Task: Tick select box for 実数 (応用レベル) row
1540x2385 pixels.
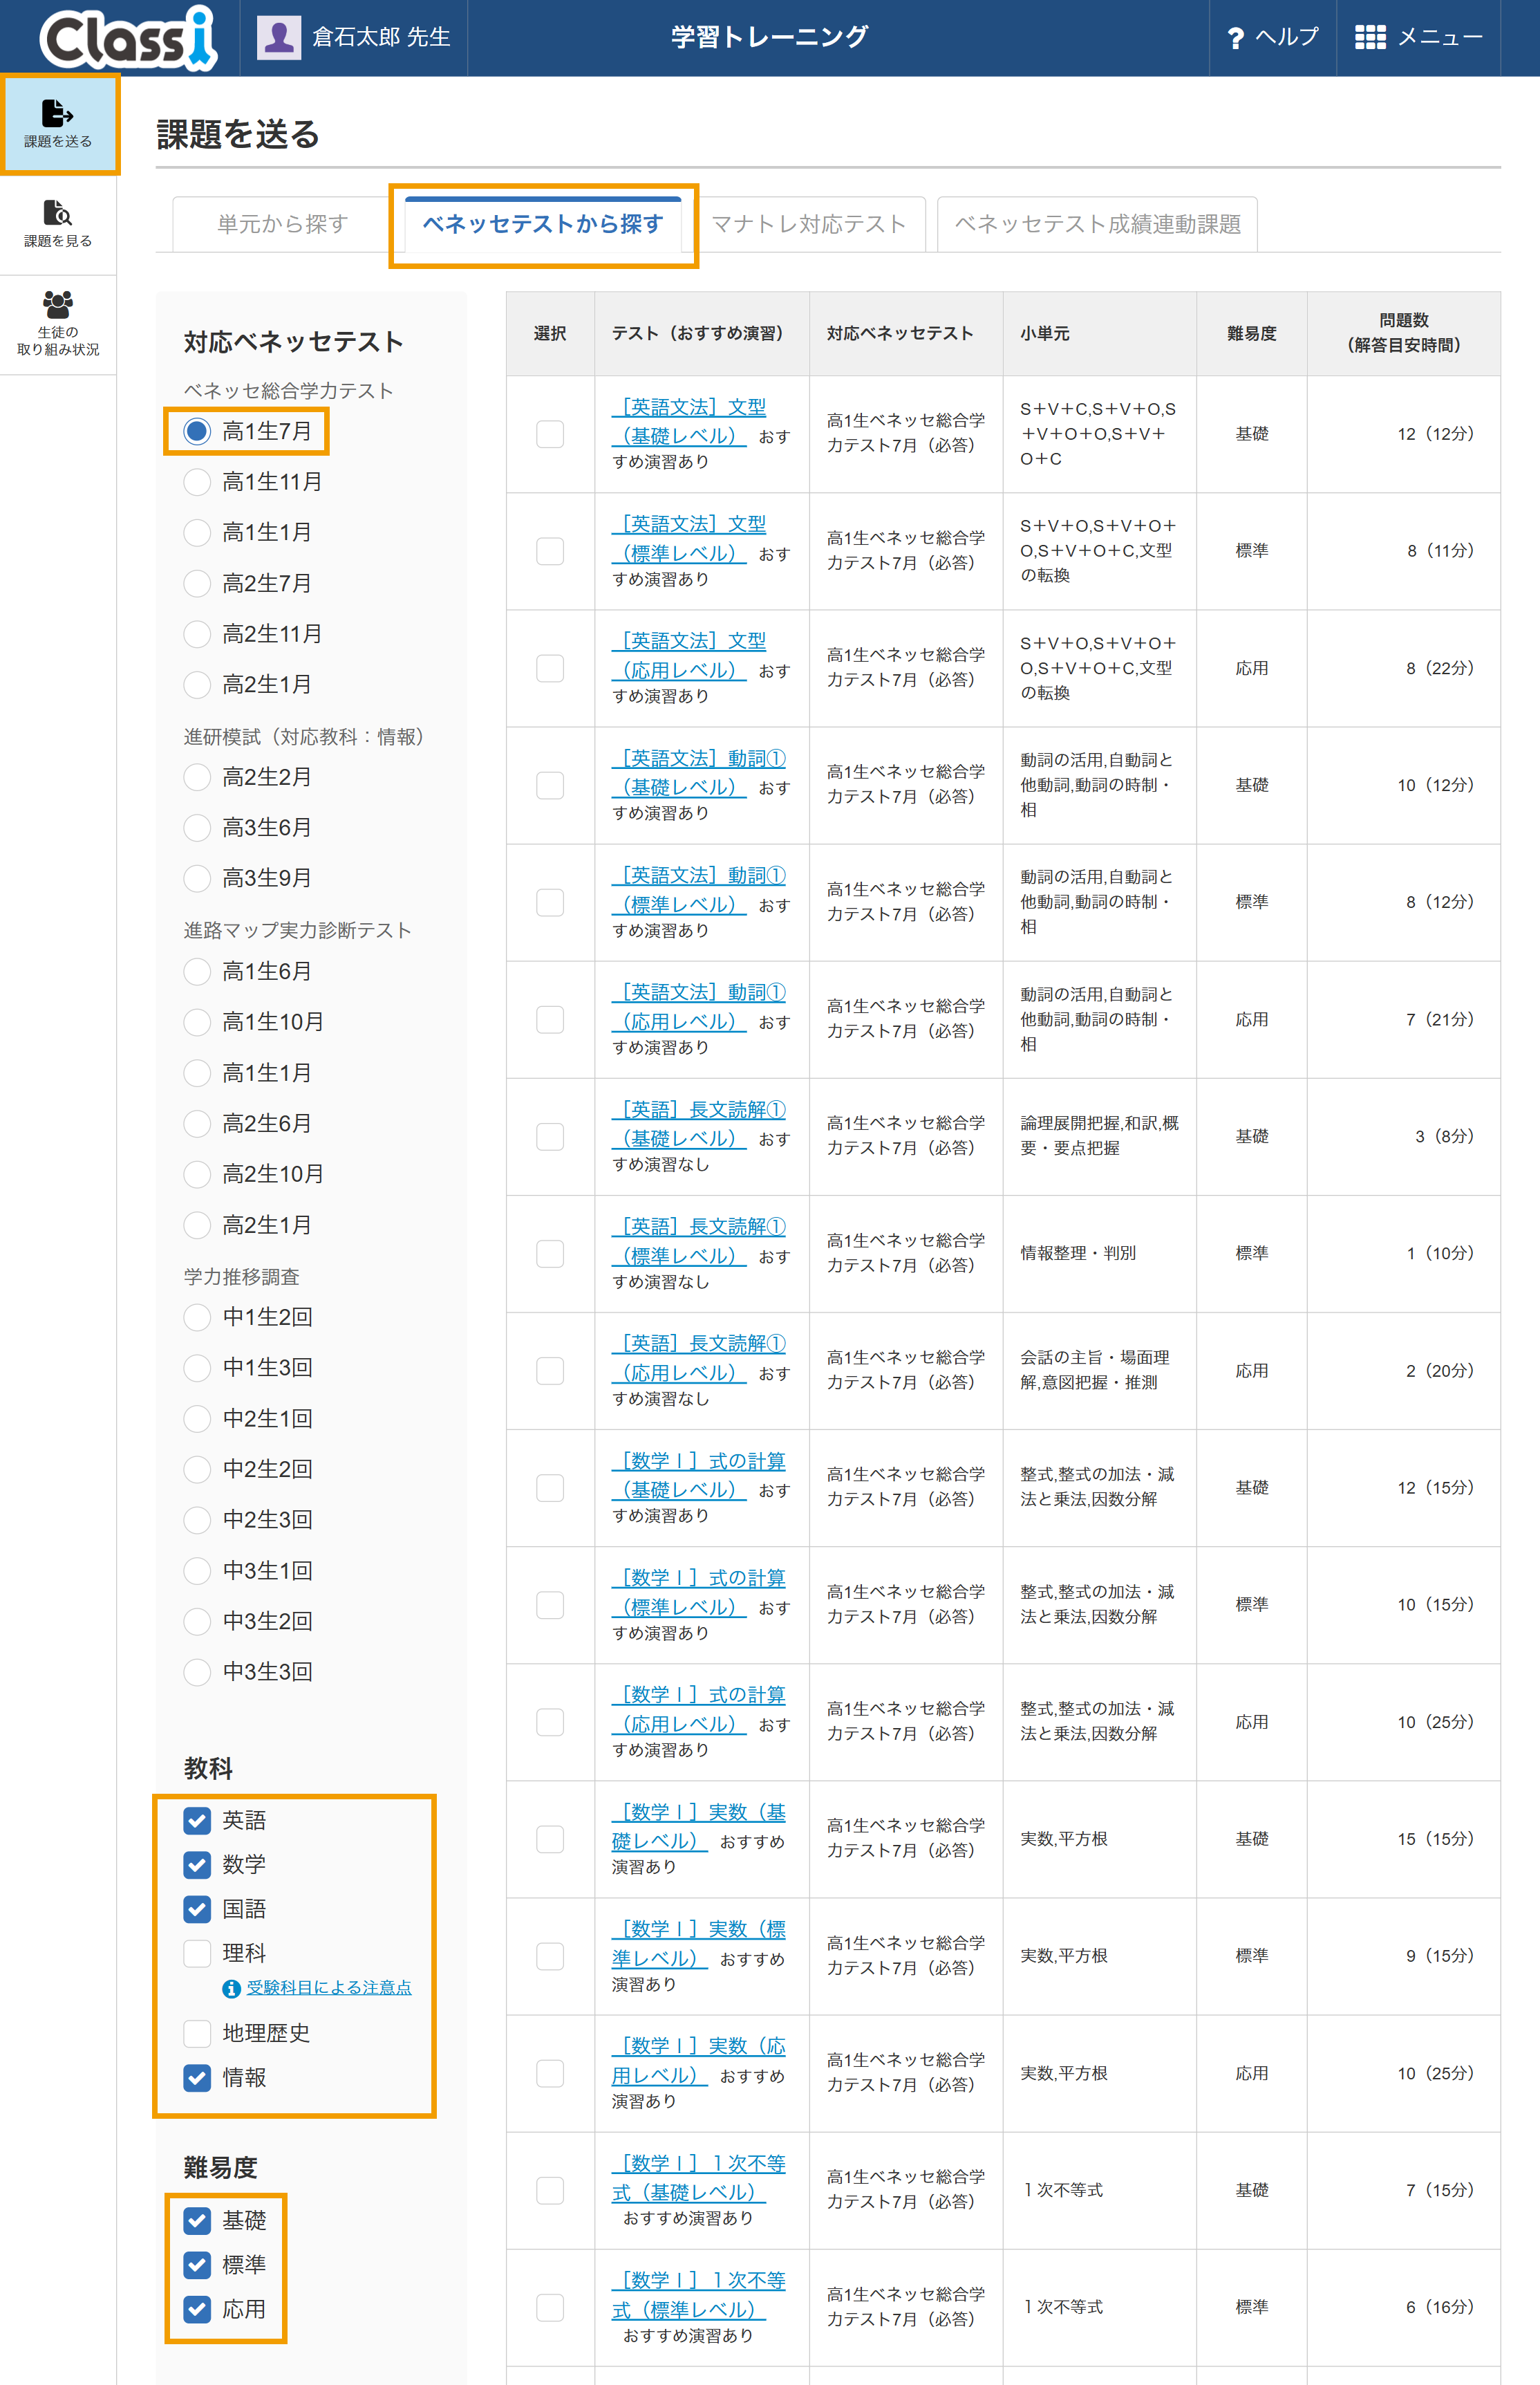Action: [x=550, y=2074]
